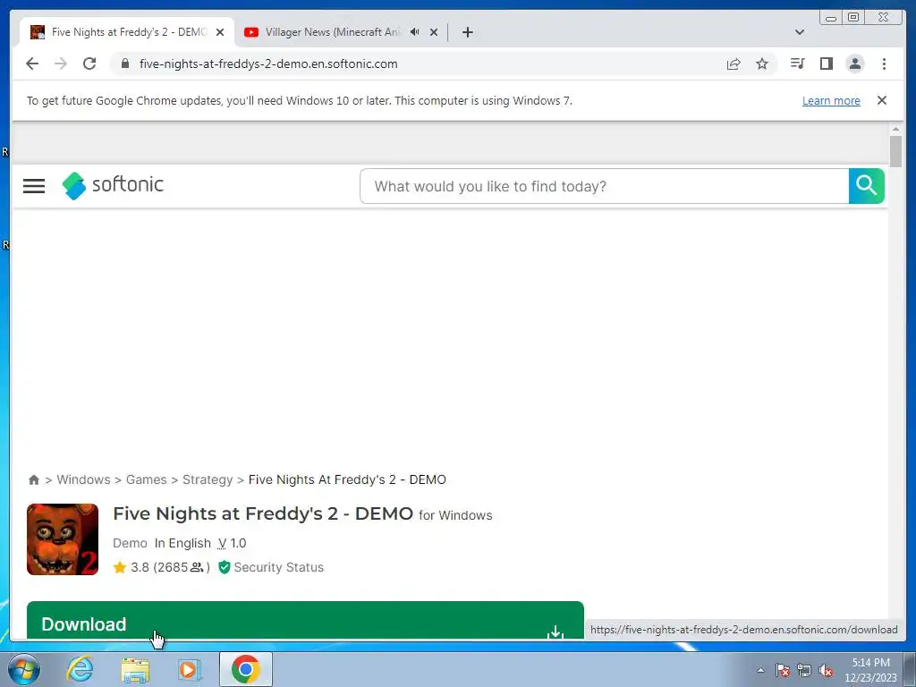Open the Strategy breadcrumb link
Image resolution: width=916 pixels, height=687 pixels.
point(208,479)
